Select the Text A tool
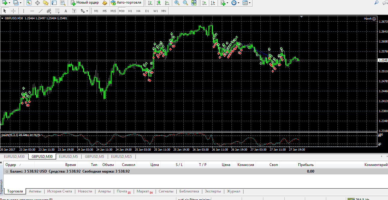This screenshot has width=388, height=200. pyautogui.click(x=66, y=11)
